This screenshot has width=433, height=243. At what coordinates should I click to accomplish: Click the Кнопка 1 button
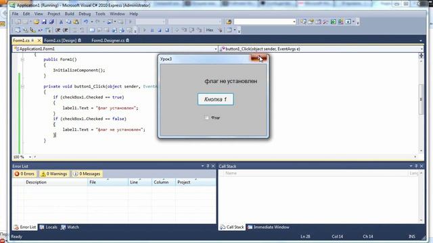(215, 99)
